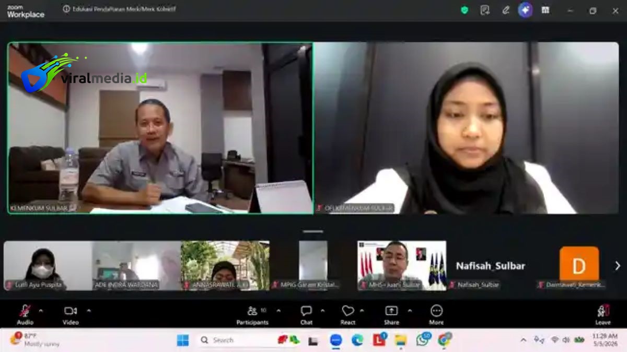The image size is (627, 352).
Task: Unmute using the Audio microphone icon
Action: [x=25, y=311]
